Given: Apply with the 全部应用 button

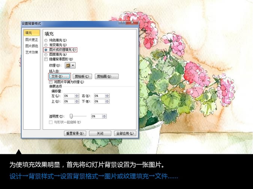Looking at the screenshot, I should coord(124,133).
